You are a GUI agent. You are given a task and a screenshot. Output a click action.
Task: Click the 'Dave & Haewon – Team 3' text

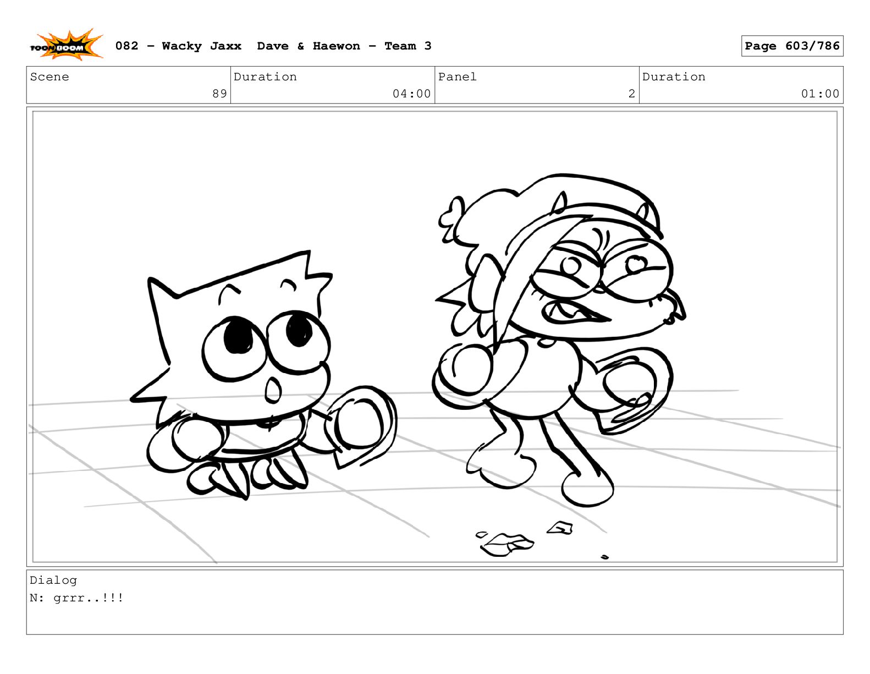coord(344,46)
